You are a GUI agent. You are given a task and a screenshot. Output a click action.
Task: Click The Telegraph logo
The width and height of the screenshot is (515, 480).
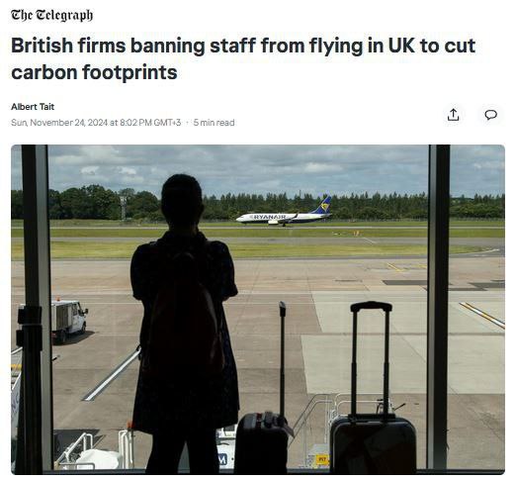(51, 15)
